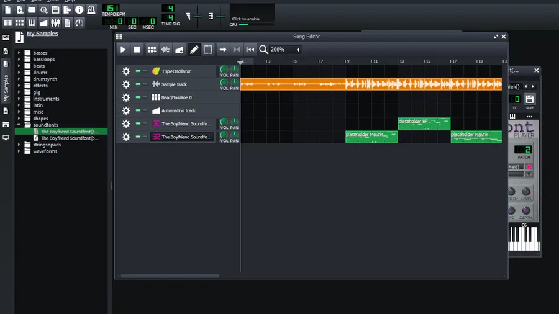Select the edit selection mode tool
This screenshot has height=314, width=559.
[x=208, y=50]
